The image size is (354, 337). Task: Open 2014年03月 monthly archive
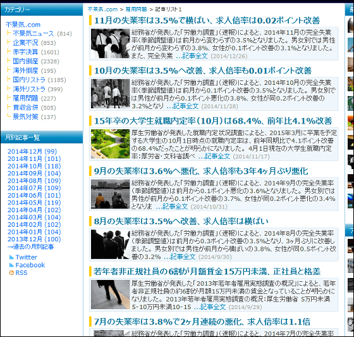(x=34, y=217)
